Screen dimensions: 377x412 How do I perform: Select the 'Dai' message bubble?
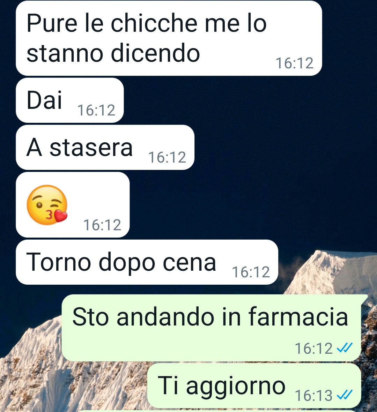coord(70,100)
